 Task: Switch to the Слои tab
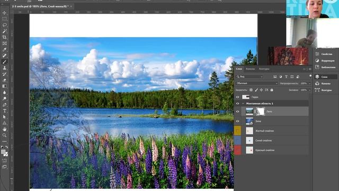coord(239,69)
